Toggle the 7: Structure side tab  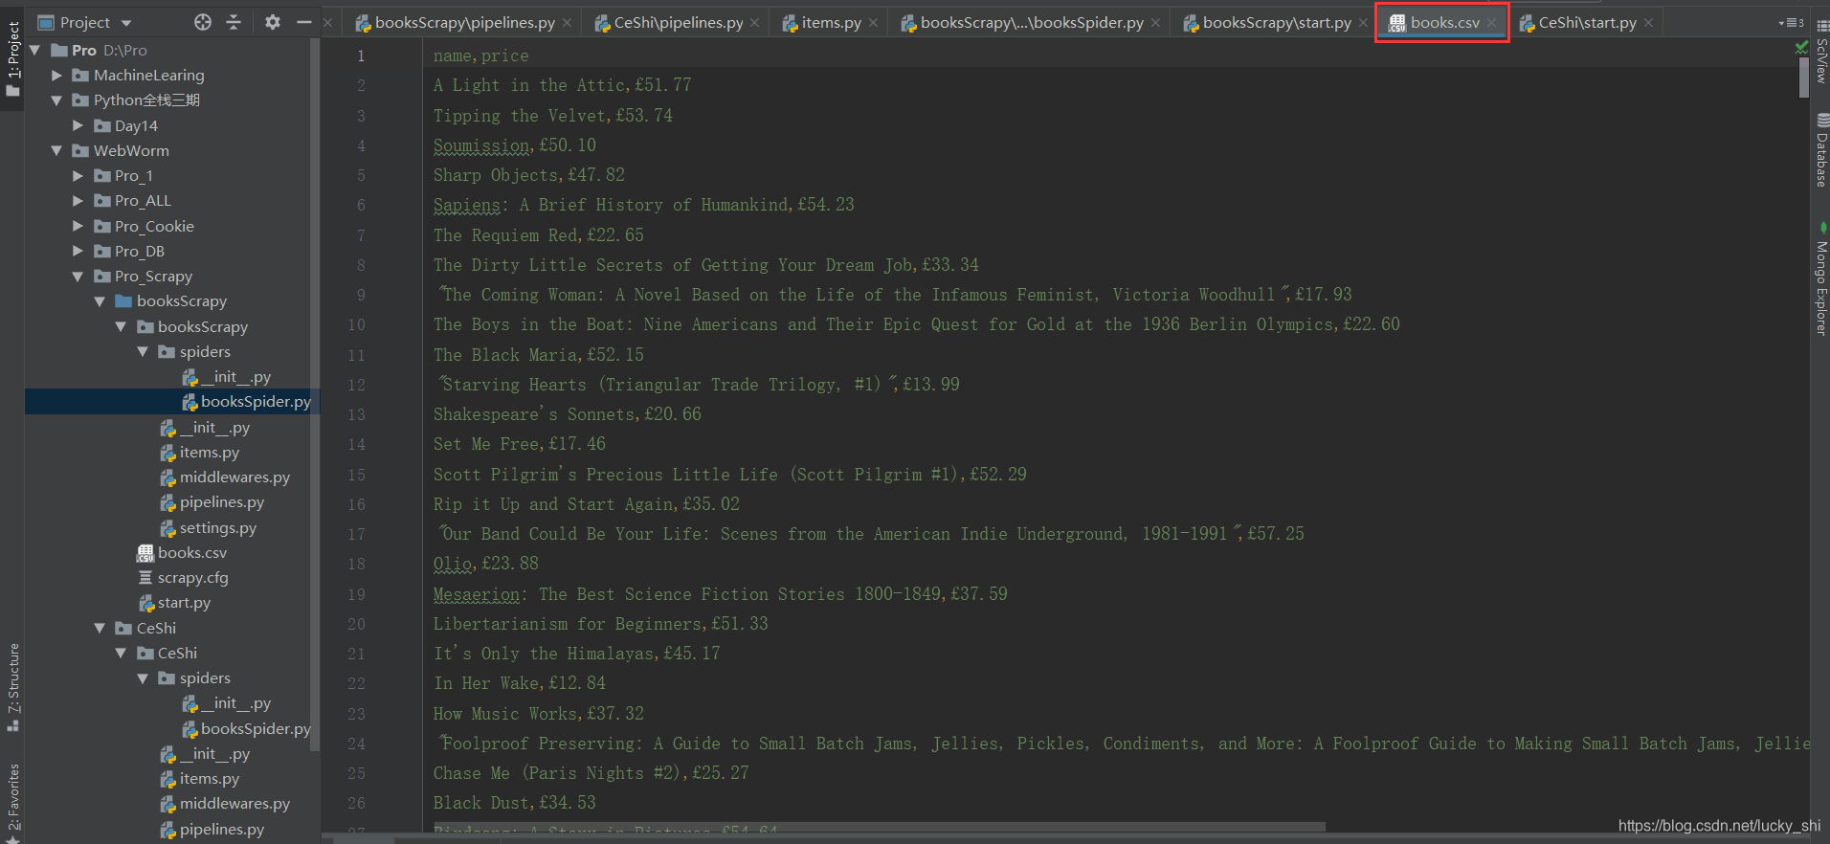[12, 686]
